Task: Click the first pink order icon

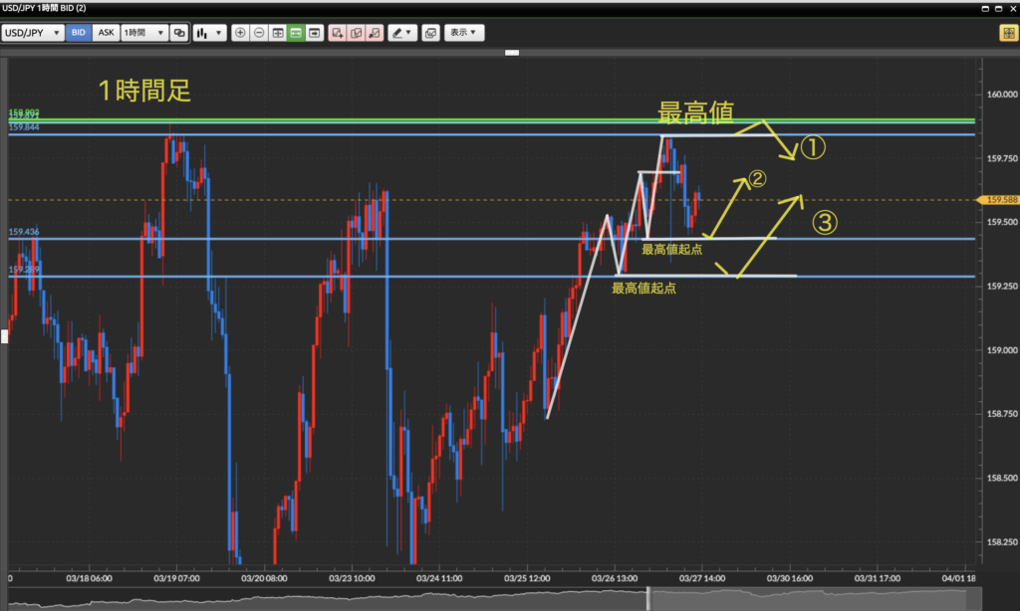Action: tap(338, 33)
